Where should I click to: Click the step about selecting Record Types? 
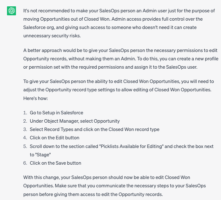click(95, 129)
